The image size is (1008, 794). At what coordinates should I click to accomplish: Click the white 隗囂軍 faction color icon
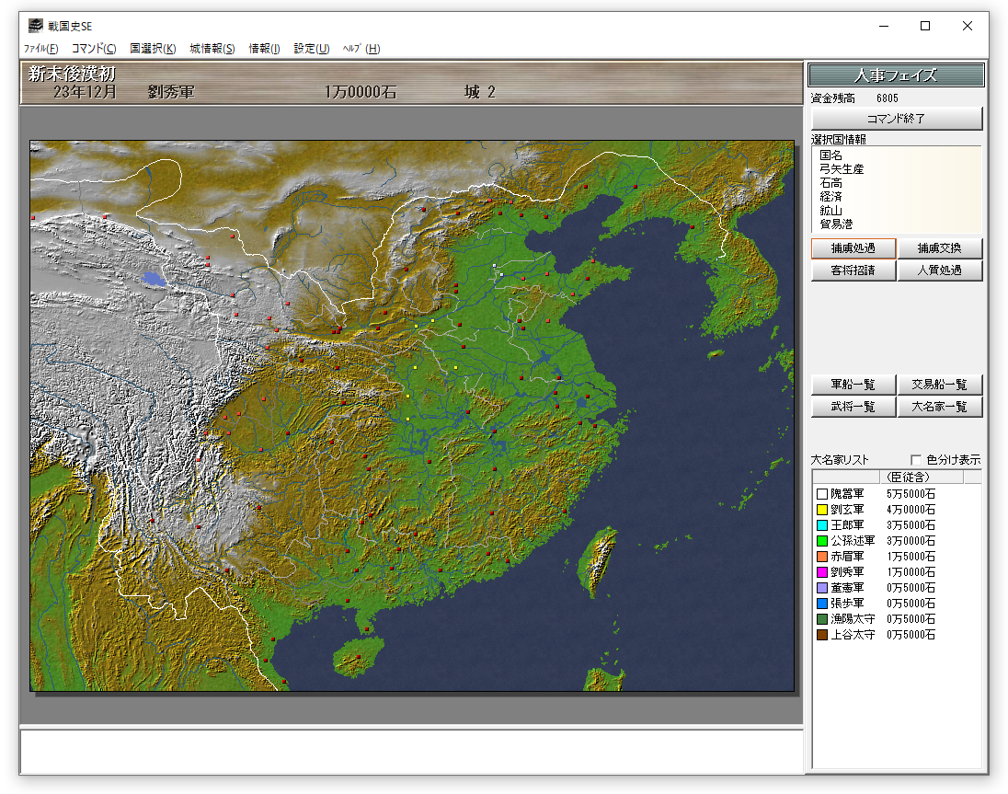tap(822, 494)
